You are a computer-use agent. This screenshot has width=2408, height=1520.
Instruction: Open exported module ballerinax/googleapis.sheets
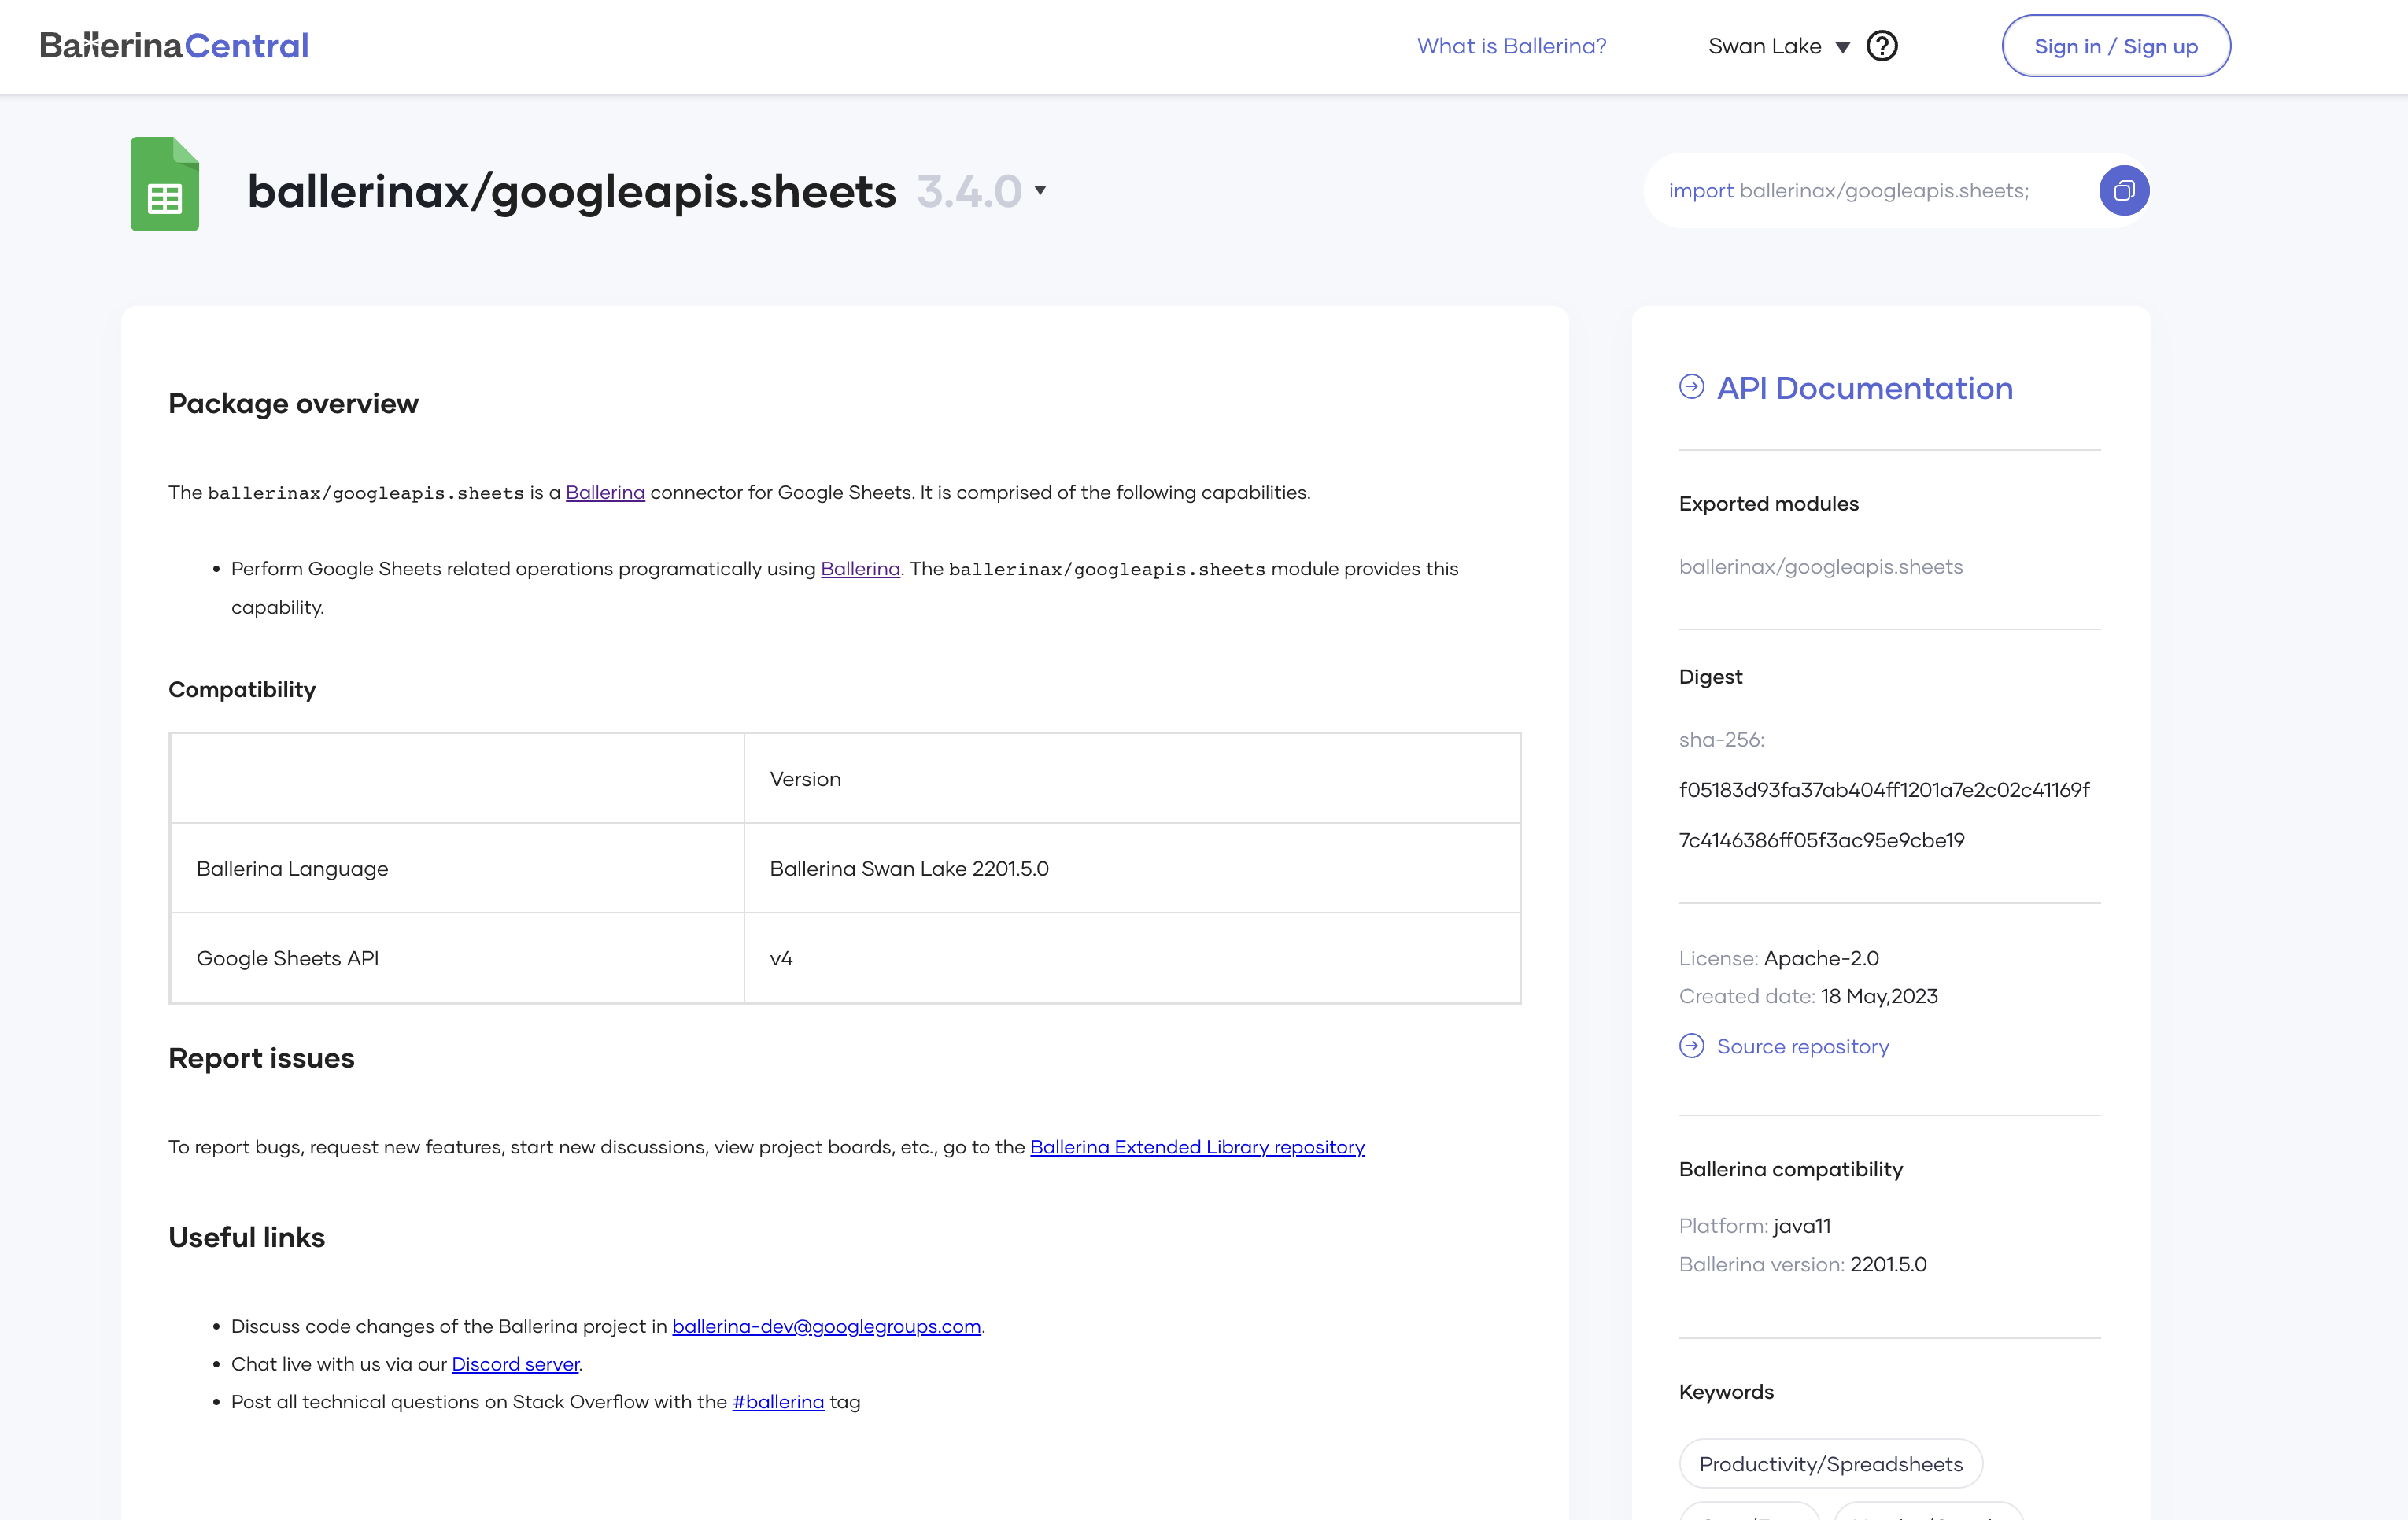[1820, 567]
